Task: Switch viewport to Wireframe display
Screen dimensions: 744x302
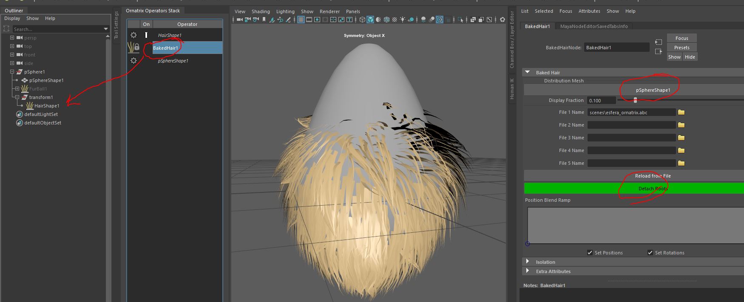Action: coord(362,20)
